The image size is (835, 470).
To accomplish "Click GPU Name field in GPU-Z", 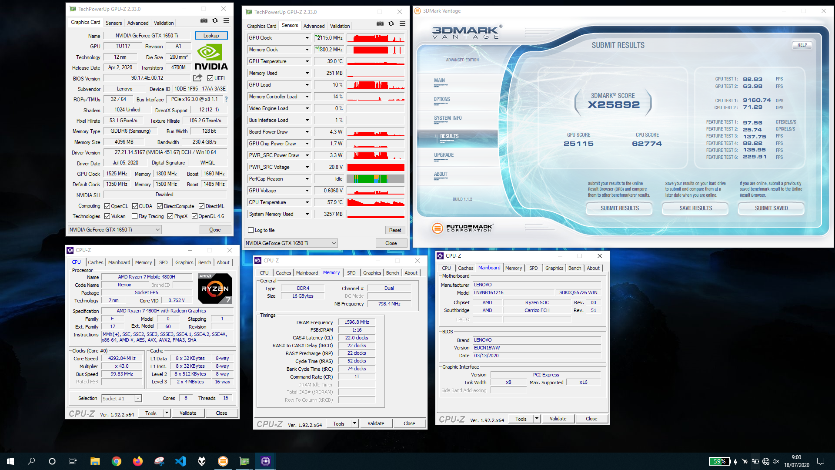I will pyautogui.click(x=147, y=36).
